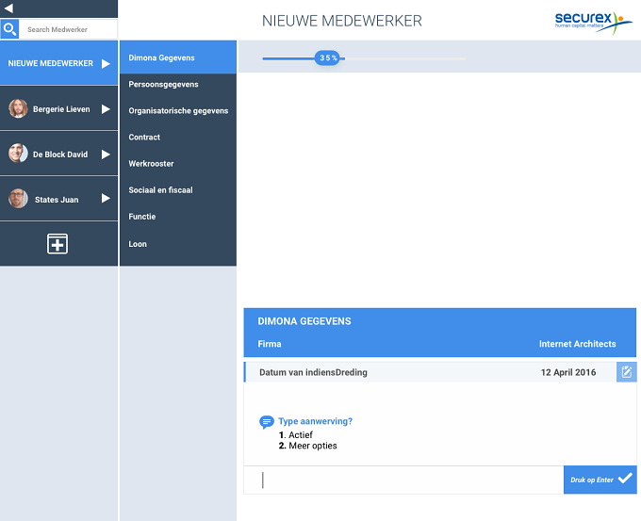Click De Block David's avatar photo
This screenshot has height=521, width=641.
19,154
